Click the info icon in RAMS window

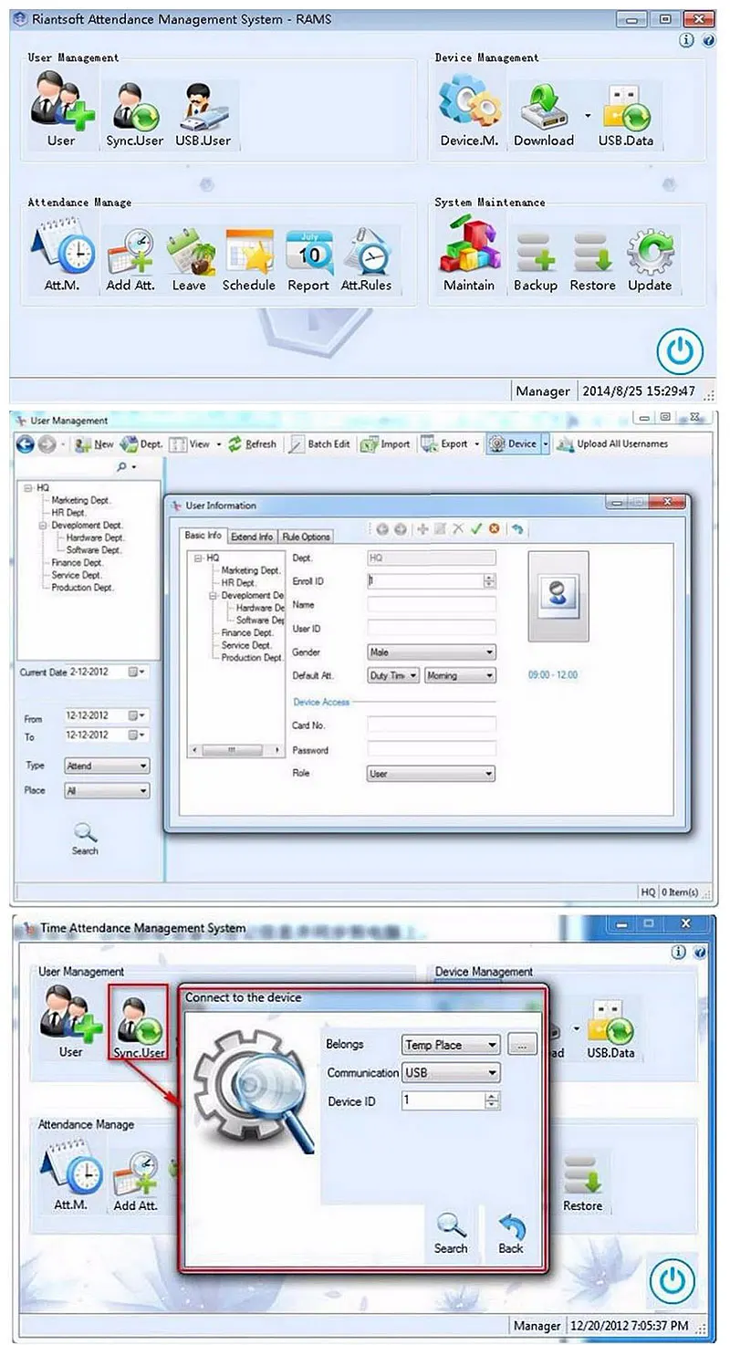pyautogui.click(x=686, y=40)
